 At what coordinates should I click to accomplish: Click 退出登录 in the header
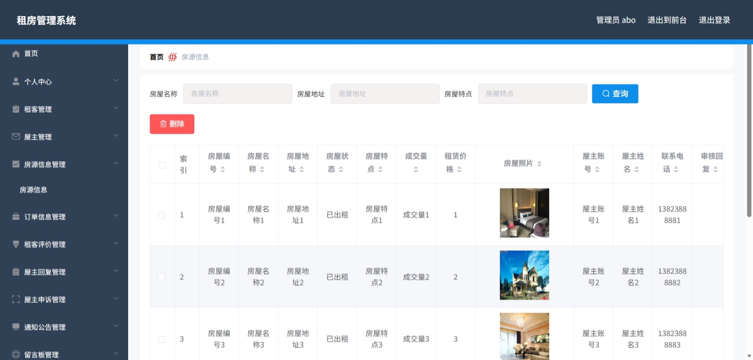tap(714, 20)
